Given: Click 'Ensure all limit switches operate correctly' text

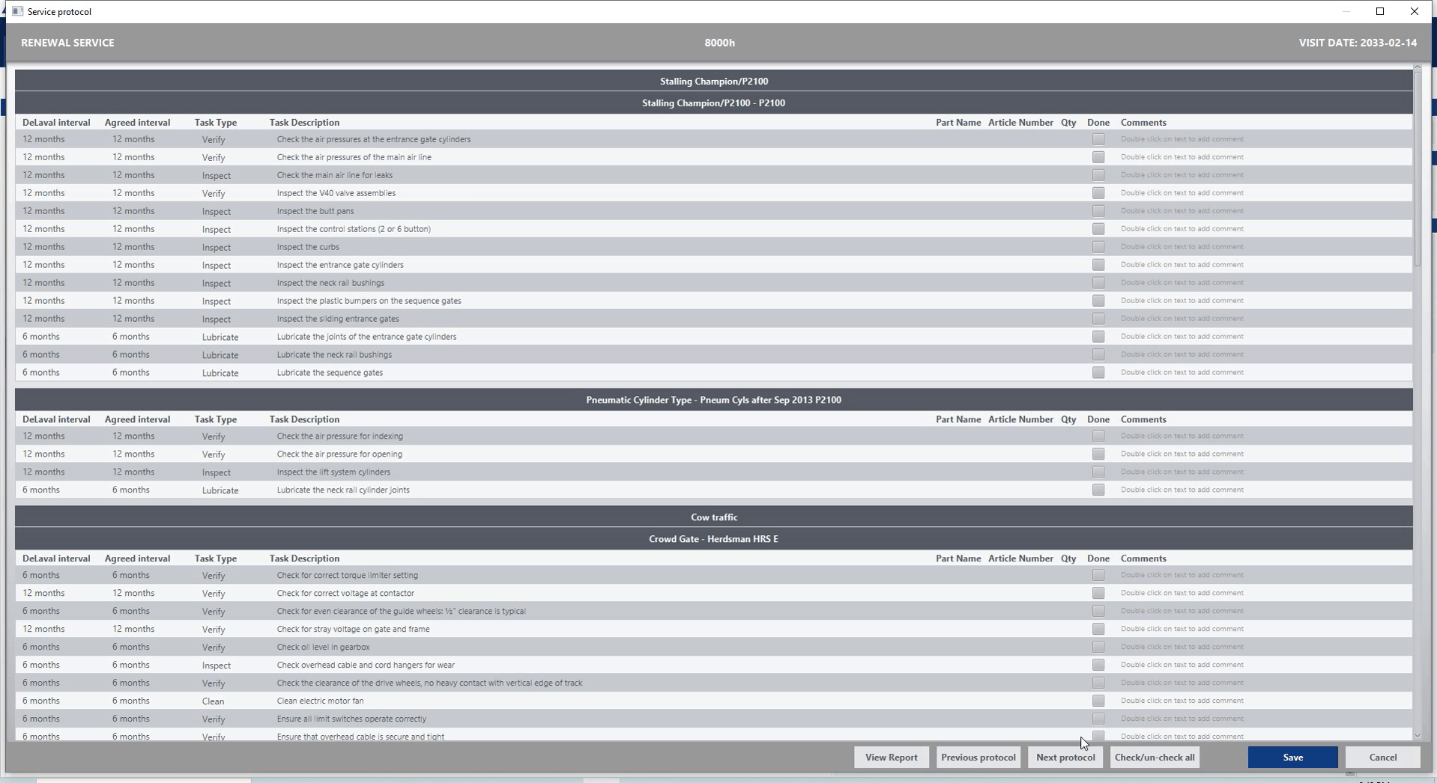Looking at the screenshot, I should pyautogui.click(x=351, y=719).
